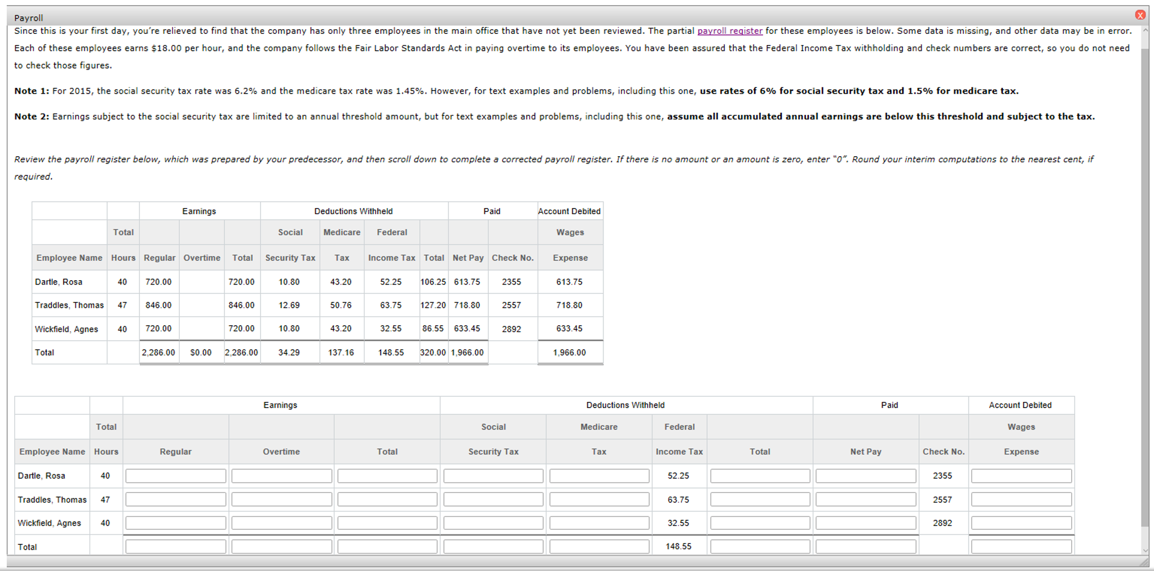The width and height of the screenshot is (1154, 571).
Task: Close the Payroll window with red X
Action: (1140, 15)
